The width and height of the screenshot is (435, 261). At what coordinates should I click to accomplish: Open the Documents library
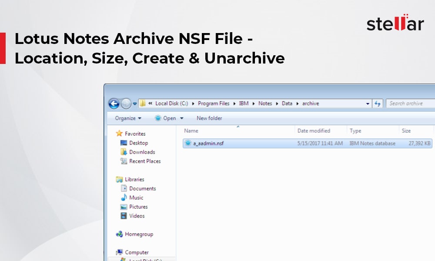[x=144, y=188]
